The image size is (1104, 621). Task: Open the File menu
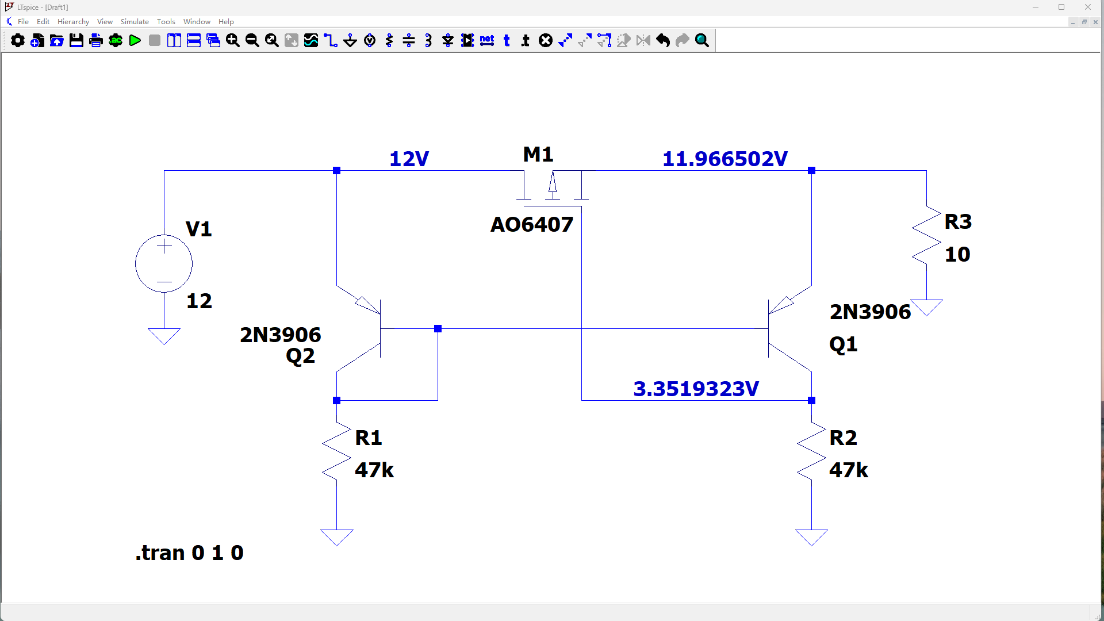pyautogui.click(x=23, y=22)
